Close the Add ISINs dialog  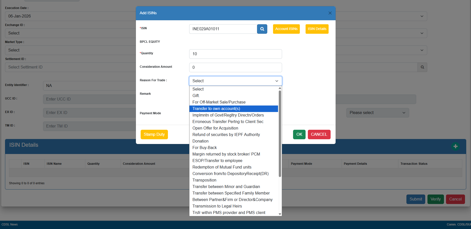coord(330,13)
